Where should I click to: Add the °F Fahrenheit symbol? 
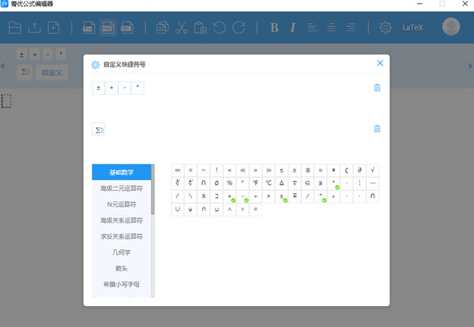[256, 184]
